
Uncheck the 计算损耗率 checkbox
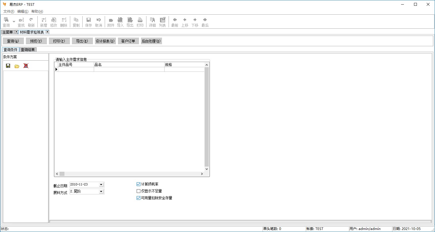point(138,184)
